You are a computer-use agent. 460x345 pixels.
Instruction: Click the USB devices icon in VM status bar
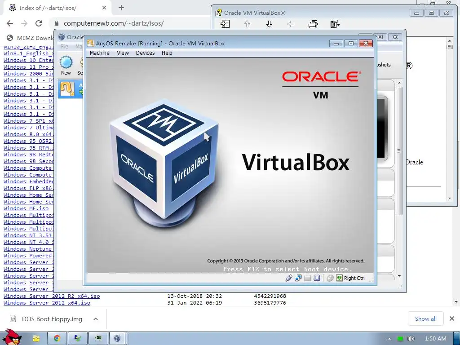coord(289,278)
